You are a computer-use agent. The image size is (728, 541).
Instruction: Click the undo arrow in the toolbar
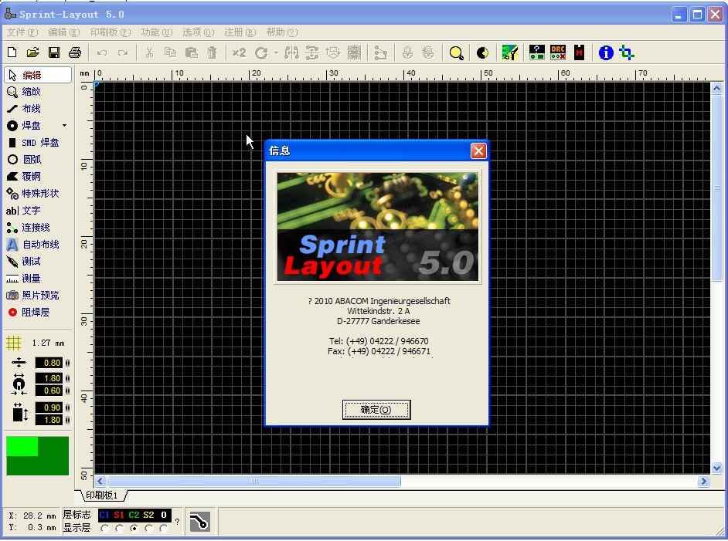click(102, 52)
